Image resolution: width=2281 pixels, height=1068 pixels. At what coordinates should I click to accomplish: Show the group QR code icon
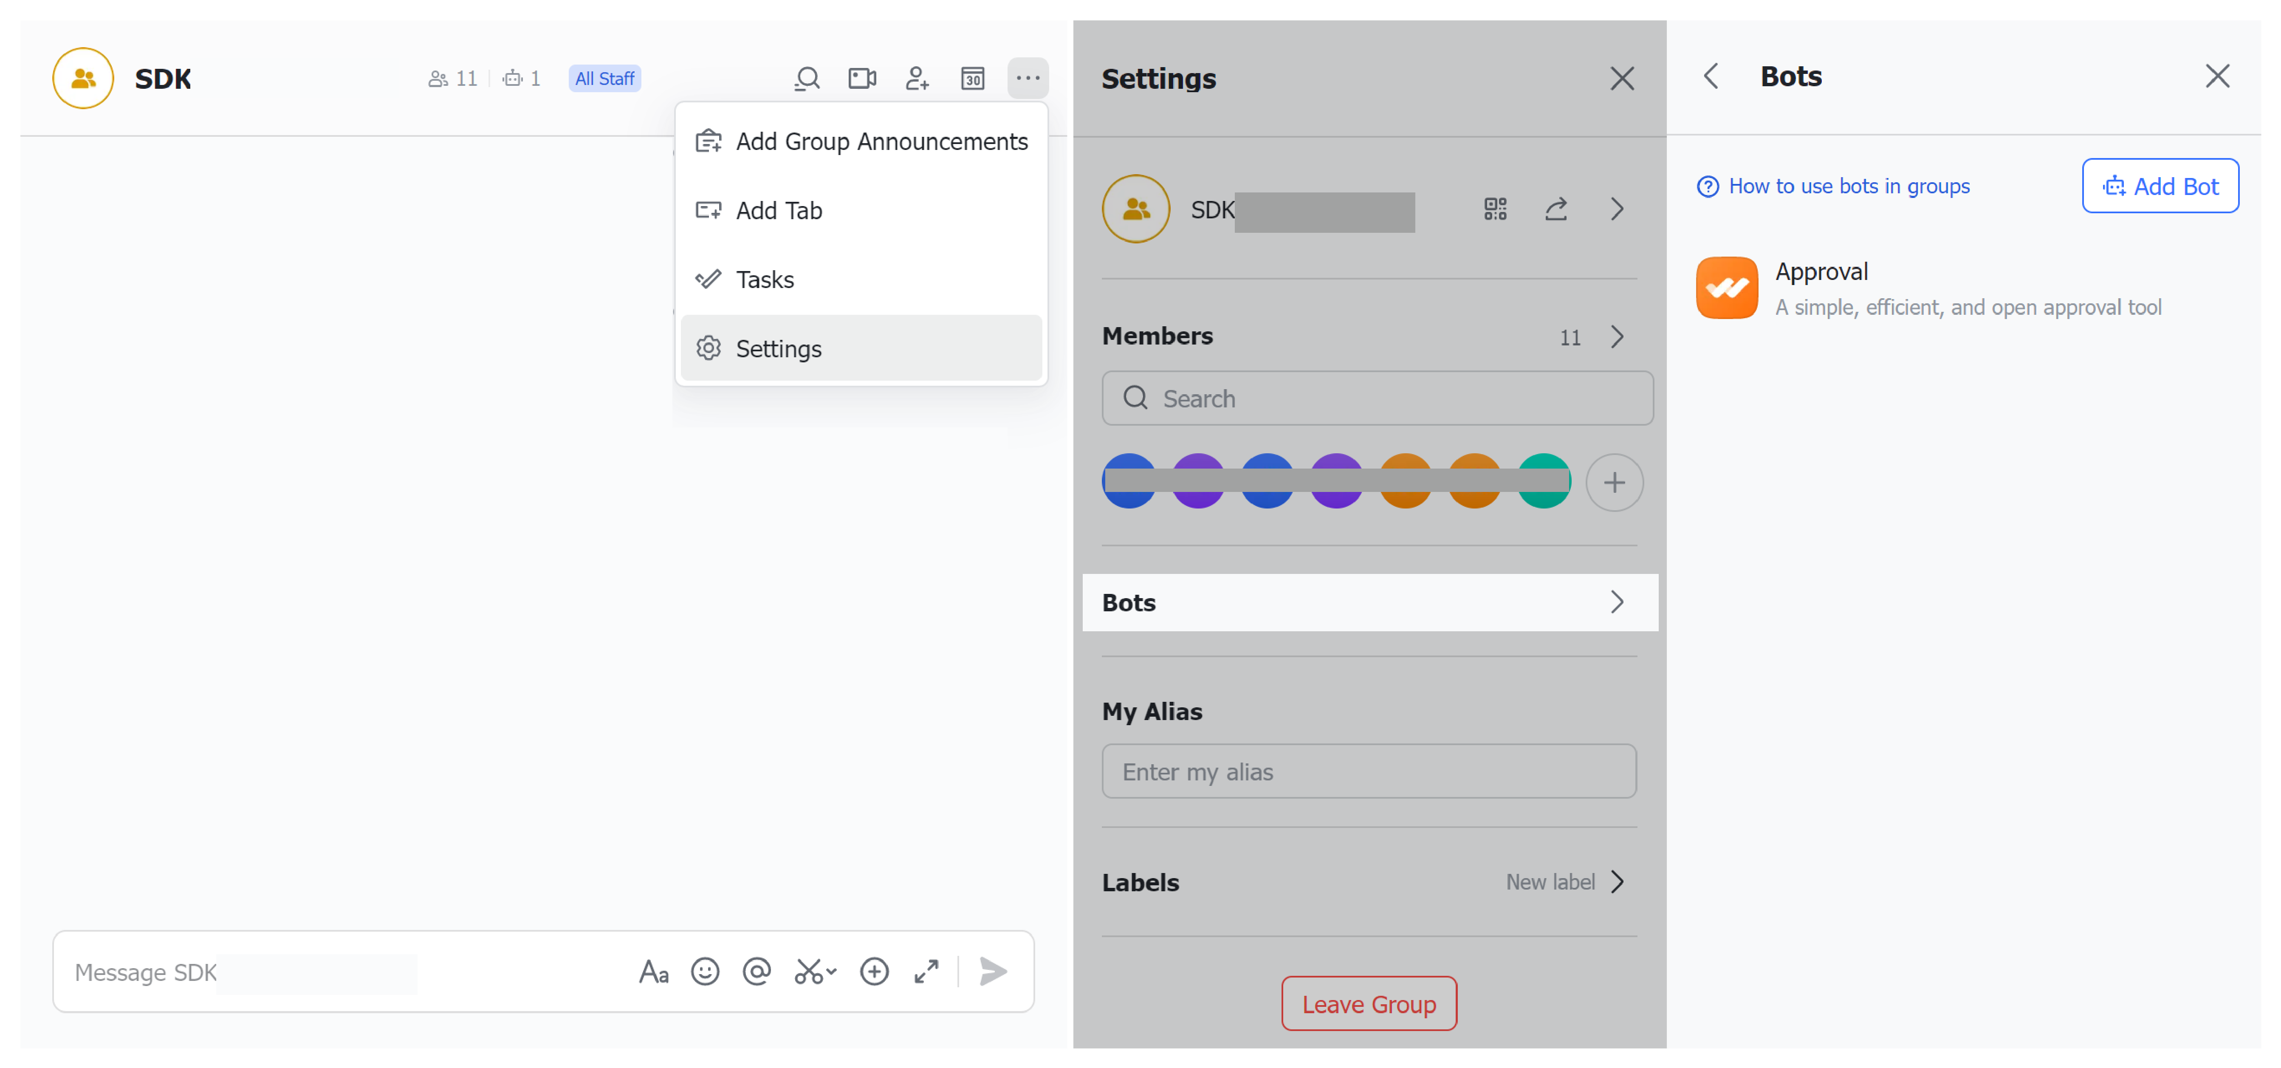click(1495, 209)
